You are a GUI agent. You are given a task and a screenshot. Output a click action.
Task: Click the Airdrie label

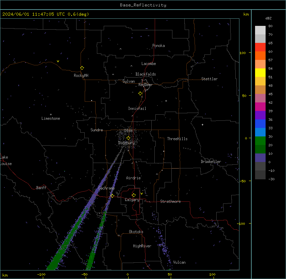tap(133, 178)
